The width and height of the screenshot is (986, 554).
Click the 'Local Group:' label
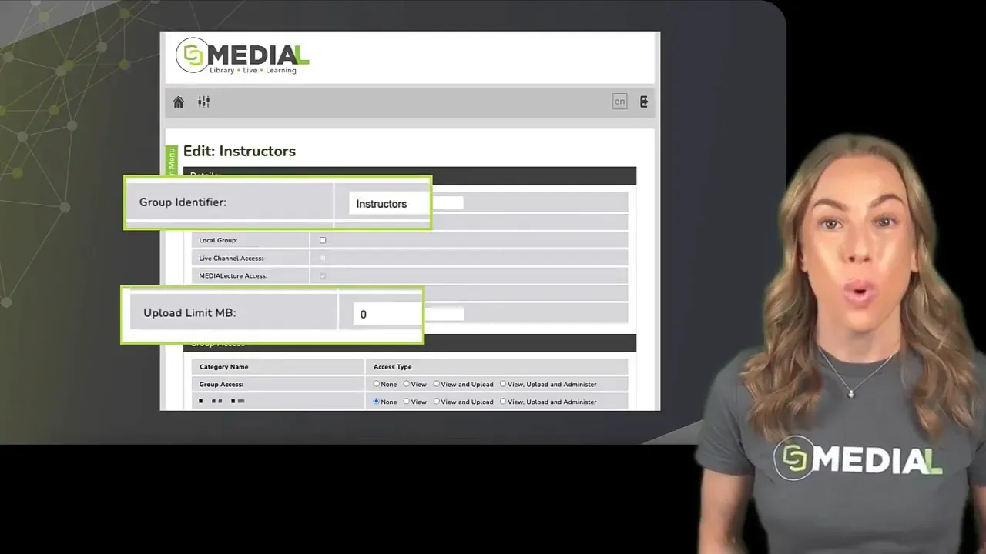pyautogui.click(x=218, y=240)
